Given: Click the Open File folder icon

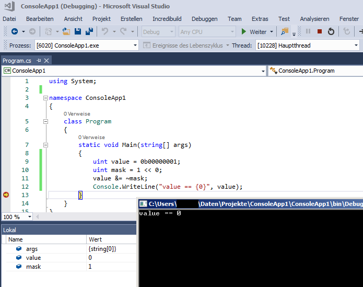Looking at the screenshot, I should 66,31.
